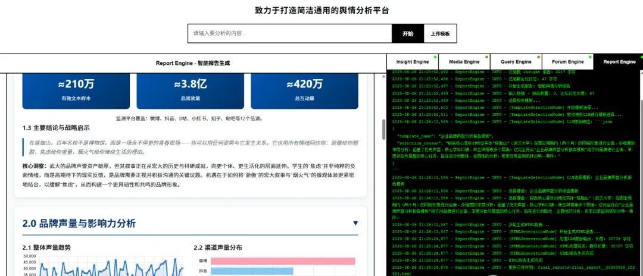Click the 2.2 渠道声量分布 heading

tap(218, 247)
